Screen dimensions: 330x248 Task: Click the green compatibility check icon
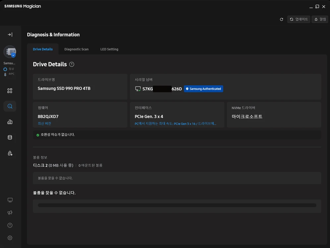[x=38, y=135]
